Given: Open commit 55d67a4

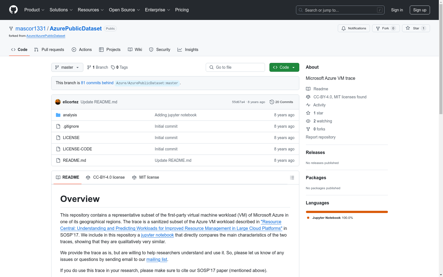Looking at the screenshot, I should (x=238, y=102).
